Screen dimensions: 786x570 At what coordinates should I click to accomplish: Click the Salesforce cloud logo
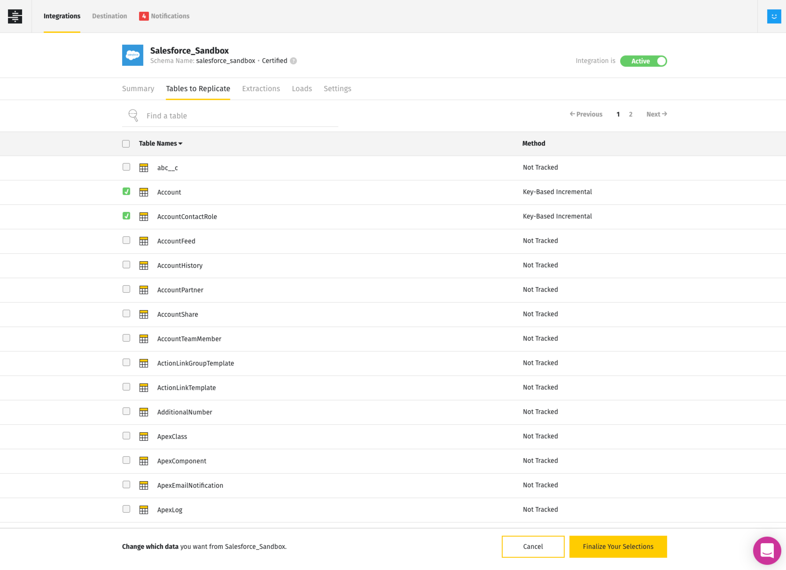click(x=132, y=55)
